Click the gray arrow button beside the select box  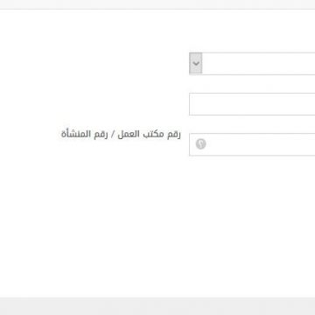point(196,63)
